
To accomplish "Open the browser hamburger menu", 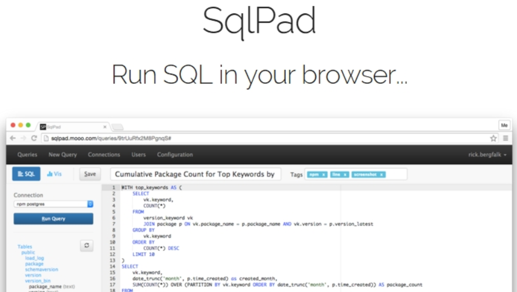I will (505, 138).
